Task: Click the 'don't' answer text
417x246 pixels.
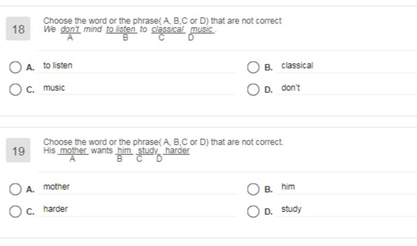Action: pyautogui.click(x=290, y=88)
